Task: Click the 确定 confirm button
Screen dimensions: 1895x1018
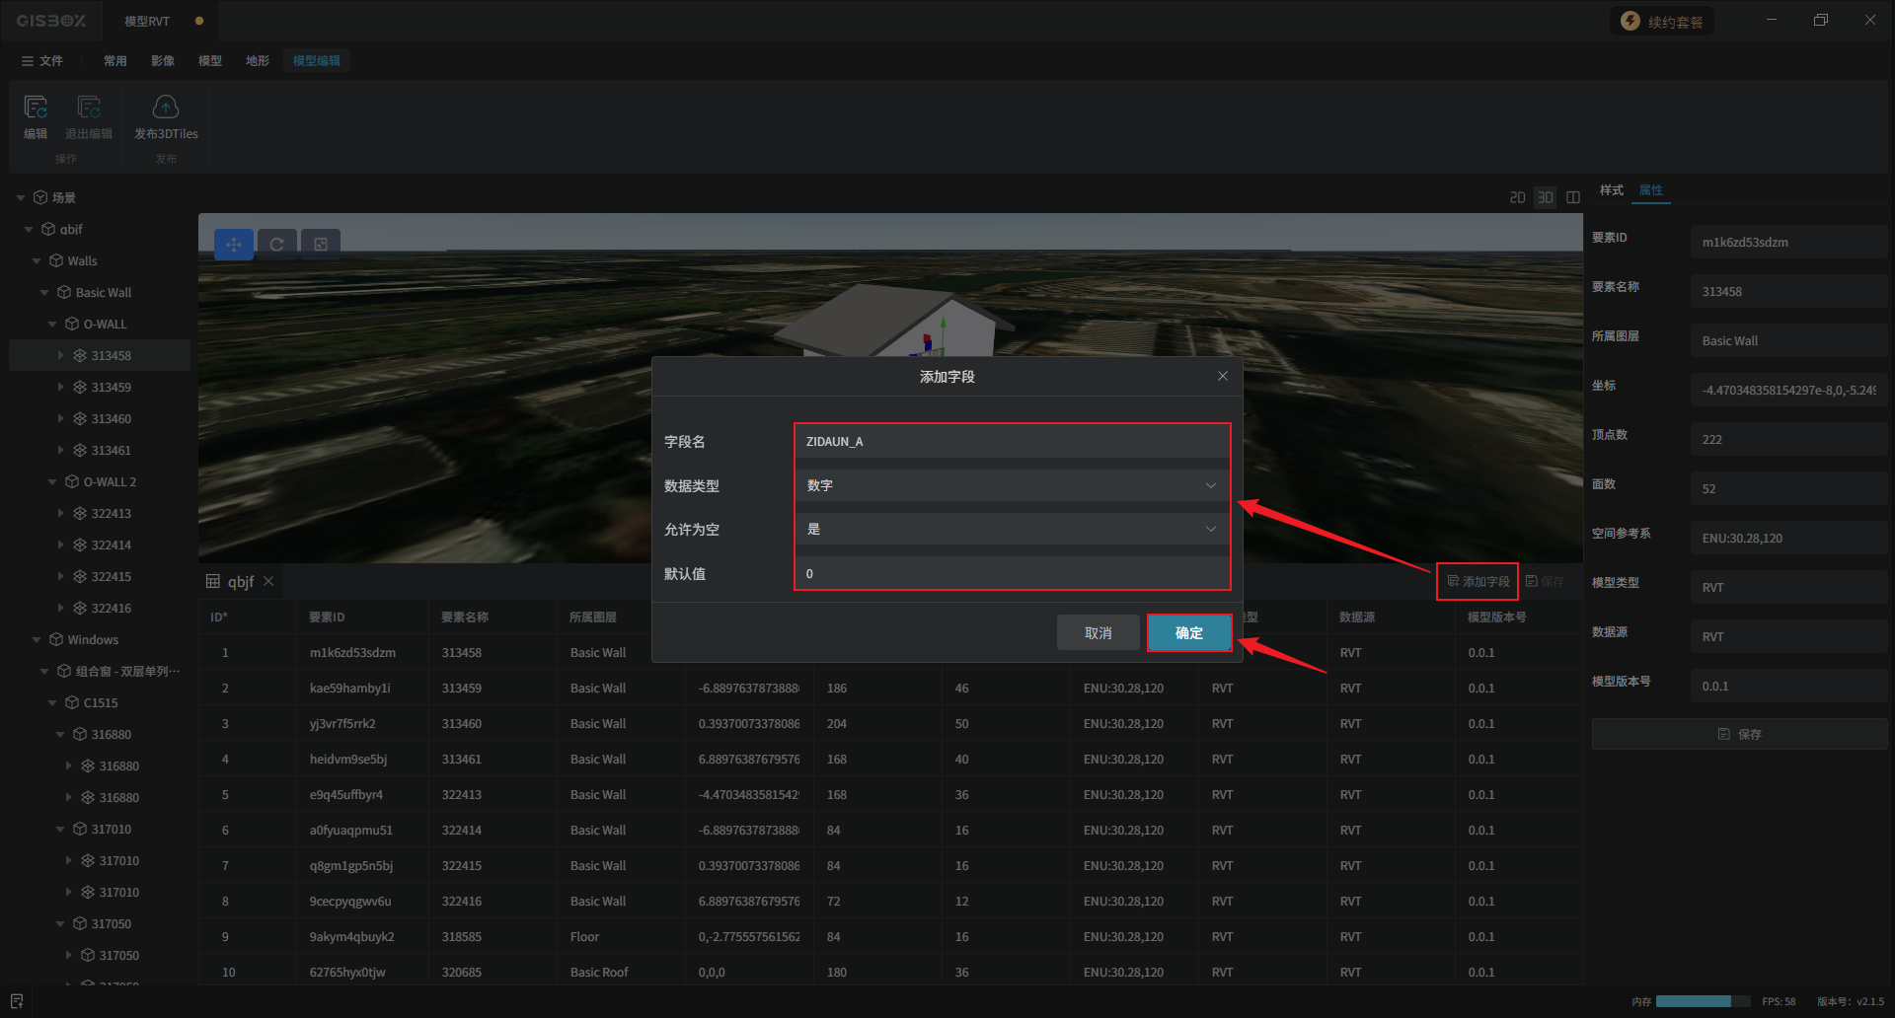Action: [1189, 632]
